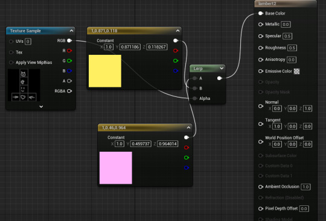Click the World Position Offset X field
The height and width of the screenshot is (221, 326).
277,144
